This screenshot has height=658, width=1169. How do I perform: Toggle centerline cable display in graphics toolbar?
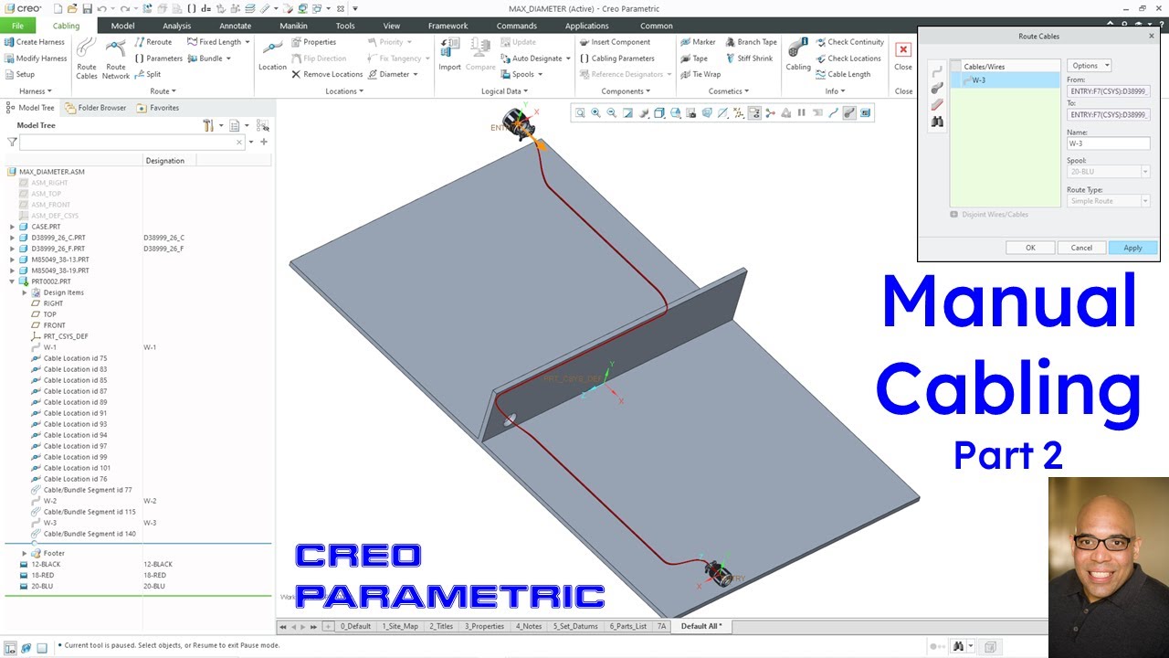coord(833,113)
